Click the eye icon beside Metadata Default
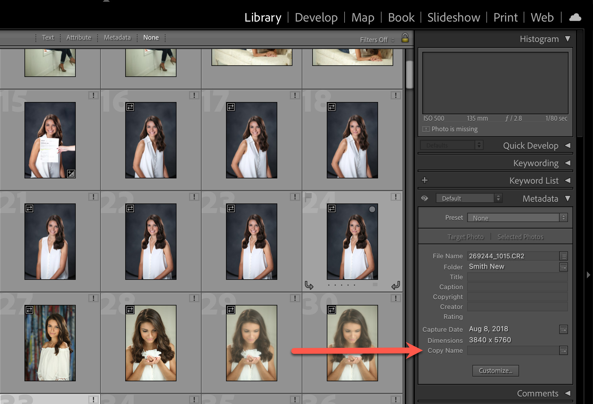Image resolution: width=593 pixels, height=404 pixels. [x=425, y=199]
